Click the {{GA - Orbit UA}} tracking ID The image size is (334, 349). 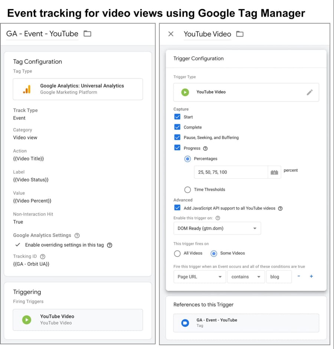click(x=31, y=264)
